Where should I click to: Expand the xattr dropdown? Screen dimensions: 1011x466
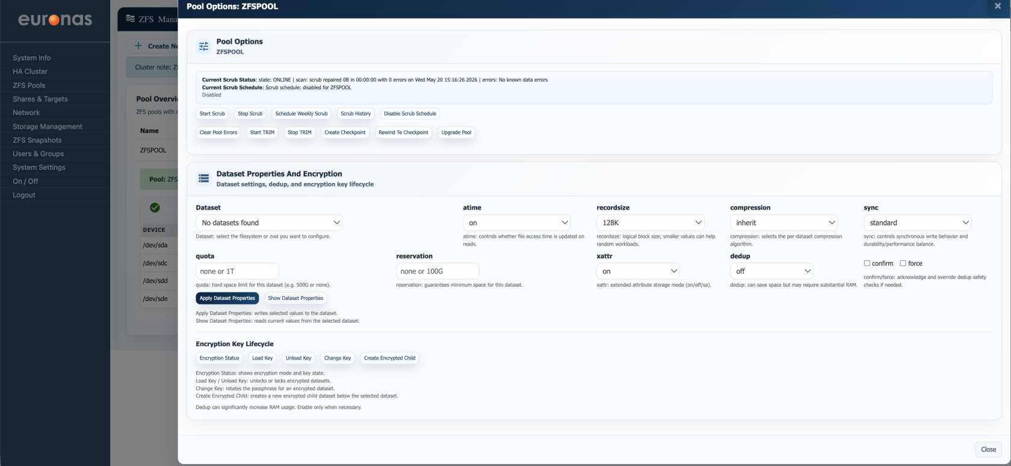pyautogui.click(x=638, y=272)
